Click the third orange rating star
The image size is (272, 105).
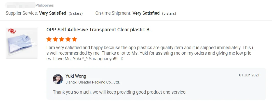tap(62, 39)
